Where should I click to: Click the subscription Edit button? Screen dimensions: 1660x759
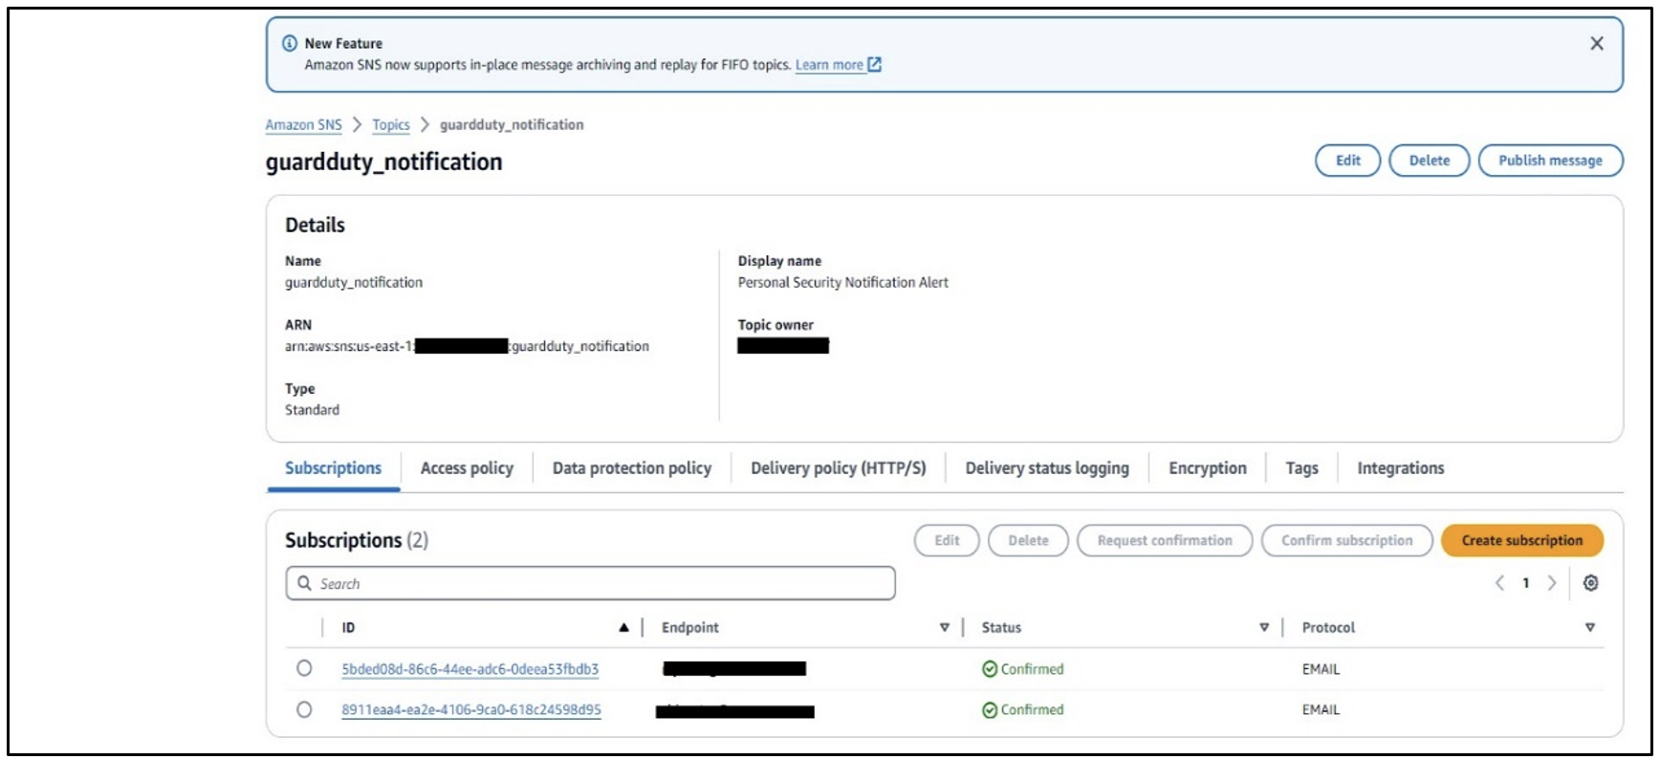(x=947, y=541)
